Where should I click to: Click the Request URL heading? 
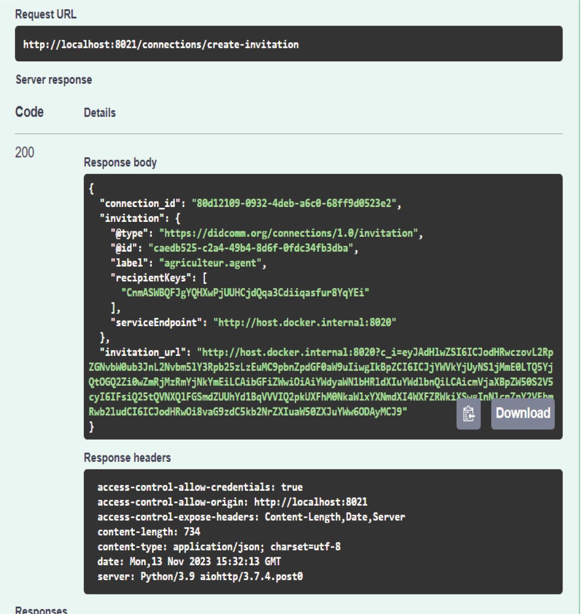click(46, 14)
